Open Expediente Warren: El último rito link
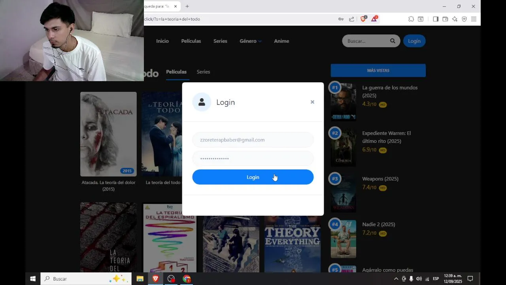Image resolution: width=506 pixels, height=285 pixels. coord(387,137)
